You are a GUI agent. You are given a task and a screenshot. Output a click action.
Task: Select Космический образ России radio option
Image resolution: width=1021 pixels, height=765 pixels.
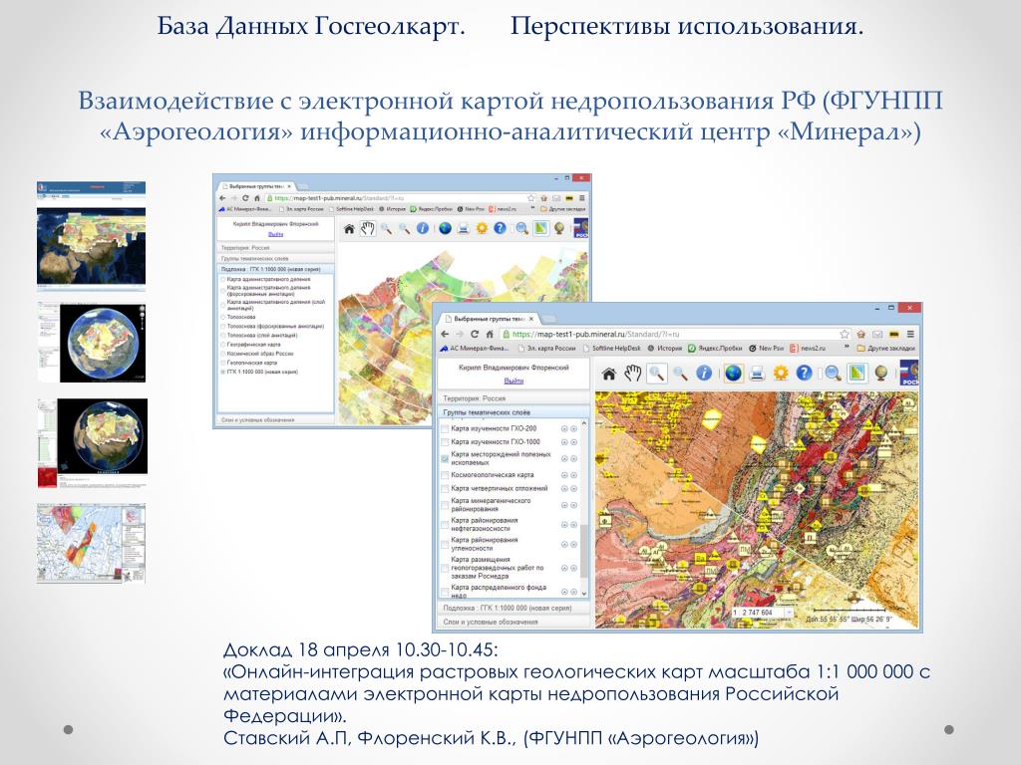click(x=223, y=354)
